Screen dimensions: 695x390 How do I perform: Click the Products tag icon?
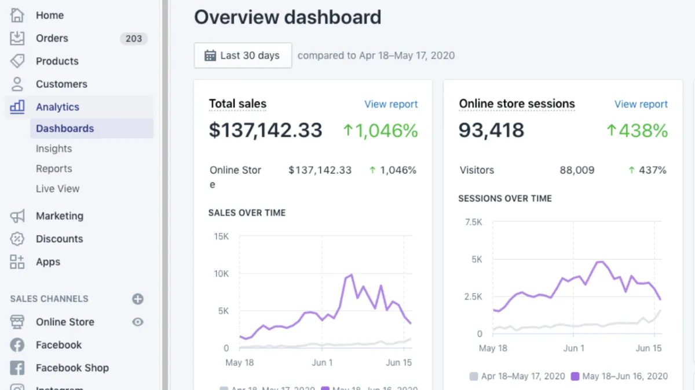(17, 61)
